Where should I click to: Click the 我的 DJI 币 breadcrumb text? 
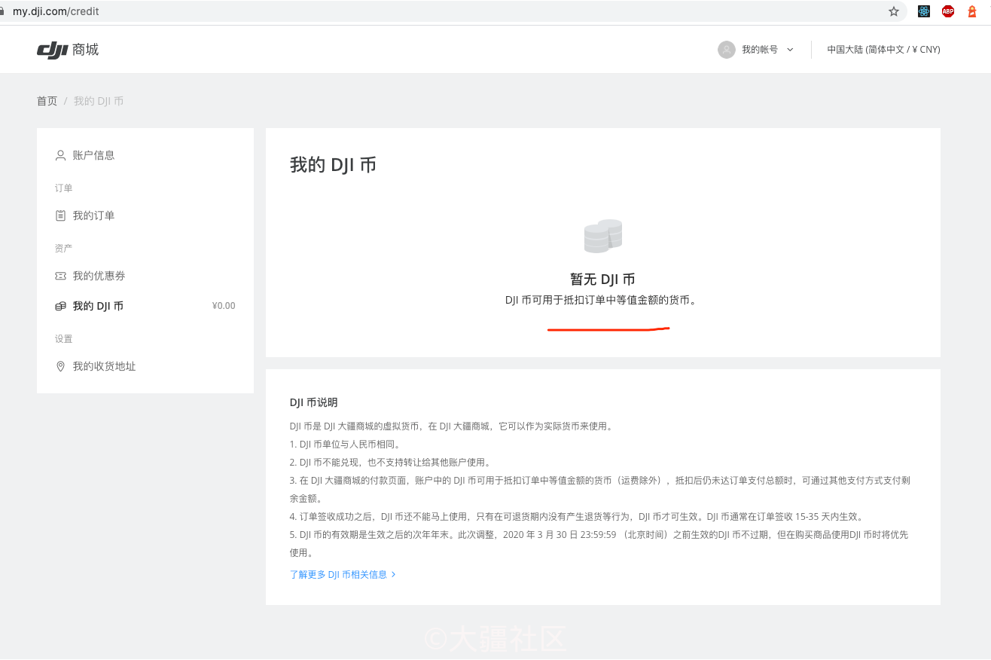[x=99, y=101]
